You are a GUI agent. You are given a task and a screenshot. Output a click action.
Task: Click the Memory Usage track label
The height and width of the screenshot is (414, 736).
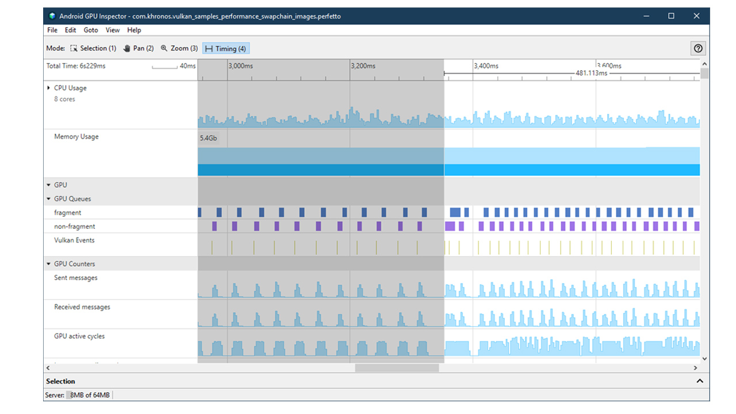tap(76, 137)
